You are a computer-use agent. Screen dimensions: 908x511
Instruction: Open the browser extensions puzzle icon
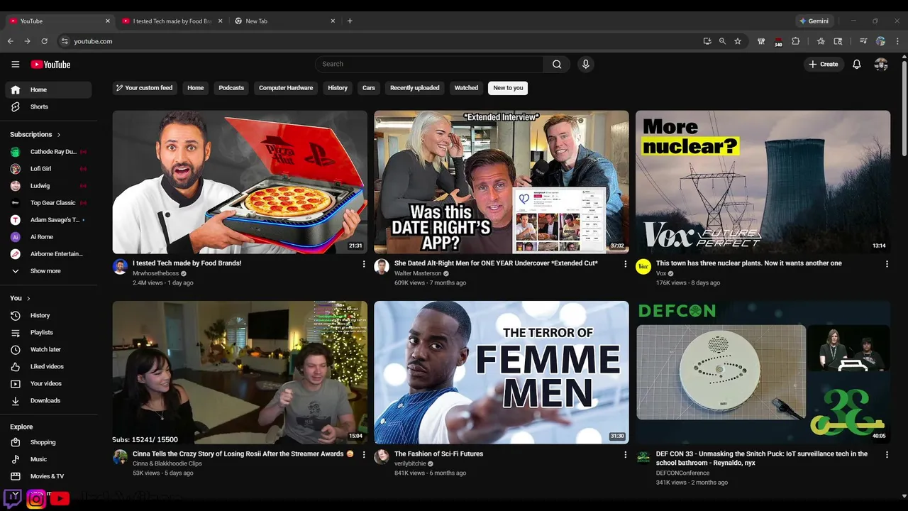(x=795, y=41)
